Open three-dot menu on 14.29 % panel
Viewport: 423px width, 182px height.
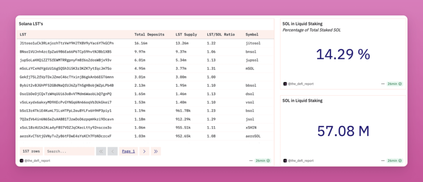pyautogui.click(x=383, y=84)
